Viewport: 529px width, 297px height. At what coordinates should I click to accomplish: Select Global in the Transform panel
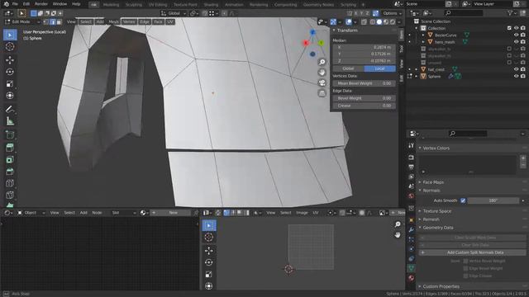348,68
